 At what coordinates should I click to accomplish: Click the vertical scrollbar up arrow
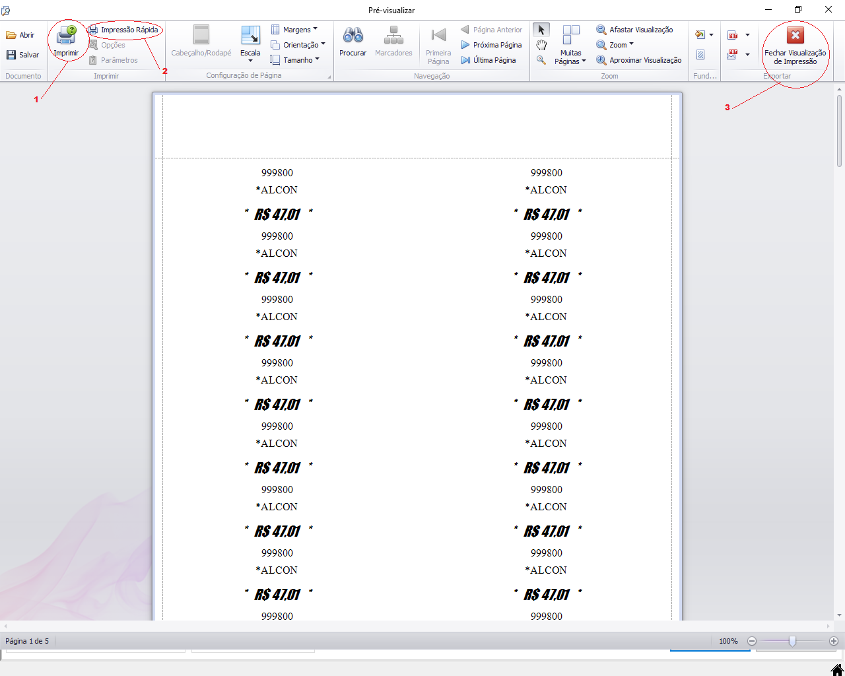(839, 88)
